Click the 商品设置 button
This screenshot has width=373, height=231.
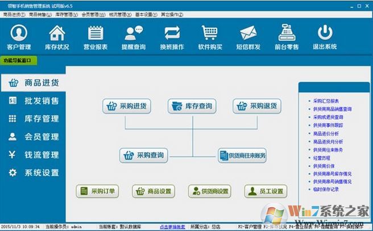(x=154, y=191)
